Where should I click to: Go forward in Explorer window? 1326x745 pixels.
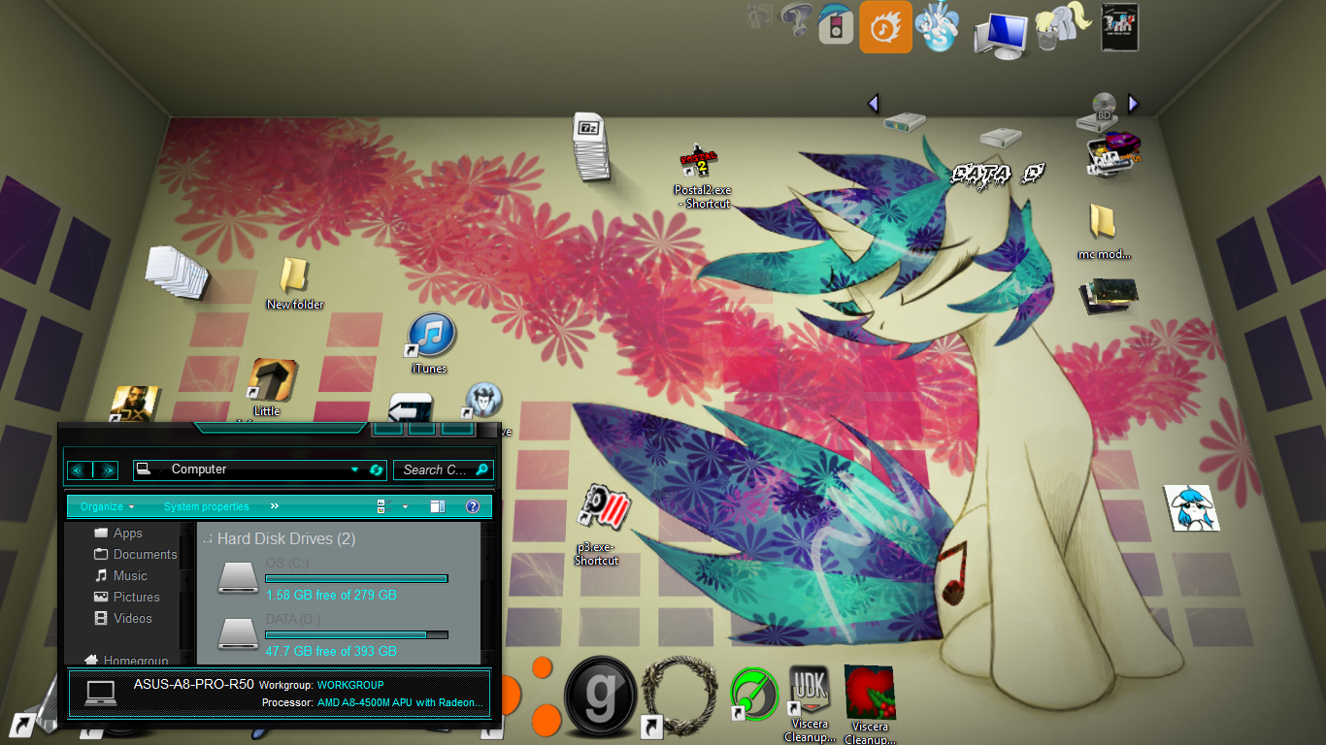pos(107,470)
